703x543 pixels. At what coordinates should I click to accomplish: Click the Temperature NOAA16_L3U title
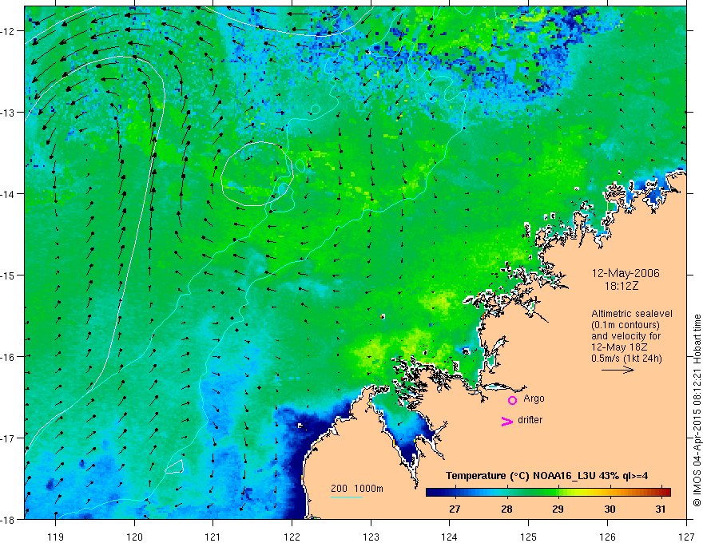(x=546, y=476)
